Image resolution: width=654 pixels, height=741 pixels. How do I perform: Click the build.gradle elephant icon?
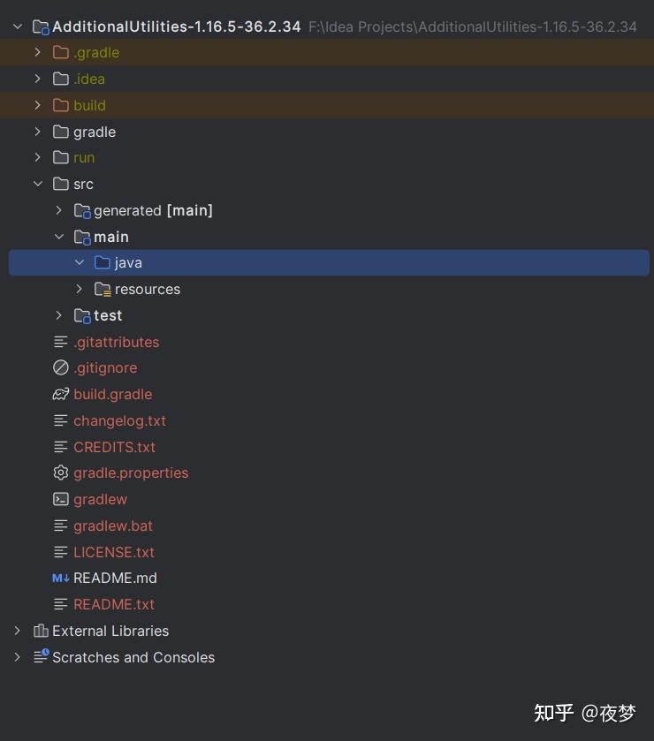pyautogui.click(x=60, y=394)
